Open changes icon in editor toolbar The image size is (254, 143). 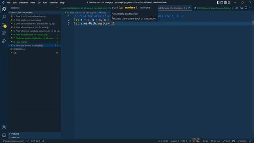242,8
